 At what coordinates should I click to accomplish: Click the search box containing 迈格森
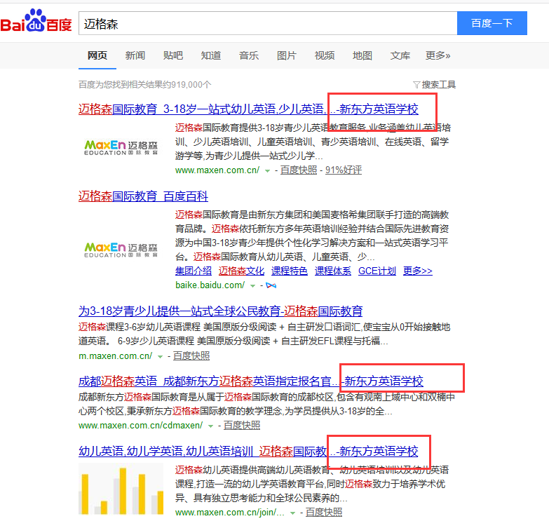tap(268, 23)
